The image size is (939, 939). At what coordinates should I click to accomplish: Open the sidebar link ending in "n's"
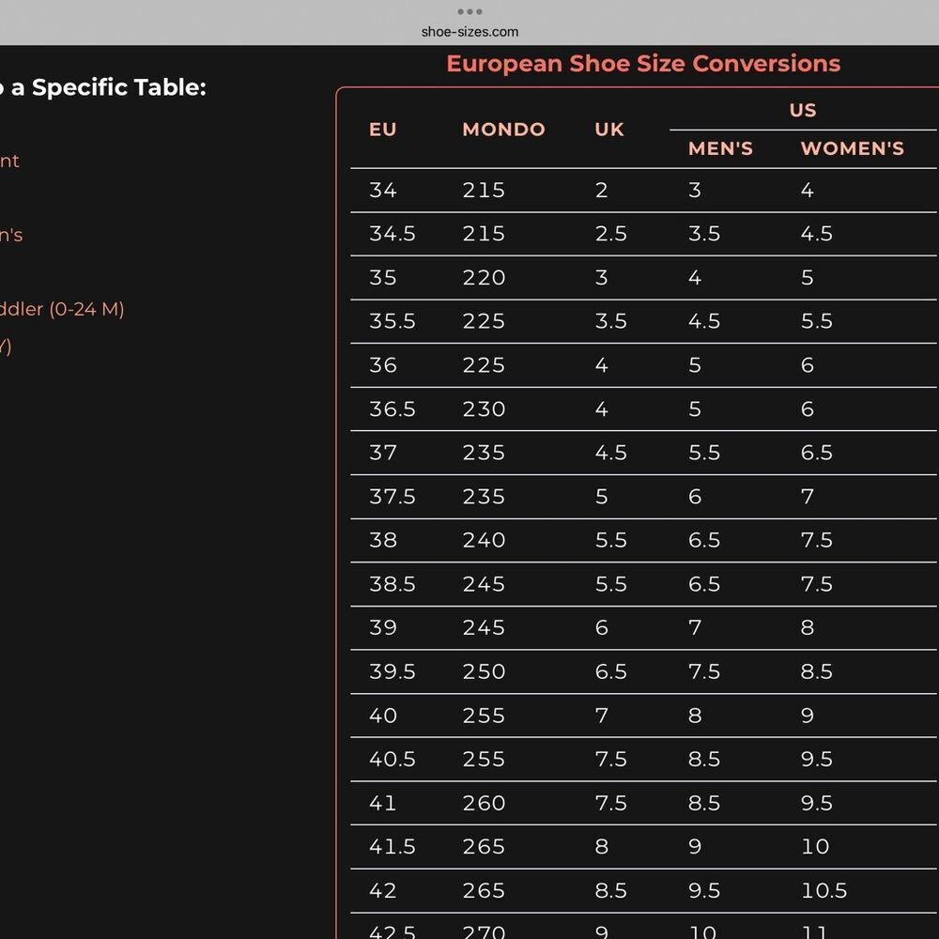click(11, 235)
